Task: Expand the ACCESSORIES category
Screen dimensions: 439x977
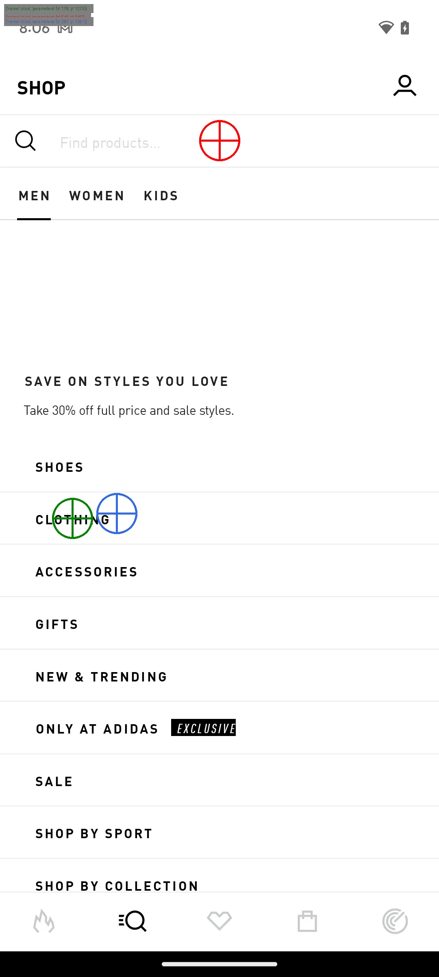Action: (x=87, y=572)
